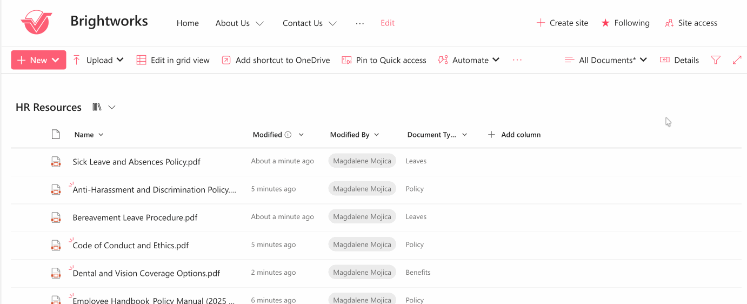Click Pin to Quick access
747x304 pixels.
click(384, 60)
